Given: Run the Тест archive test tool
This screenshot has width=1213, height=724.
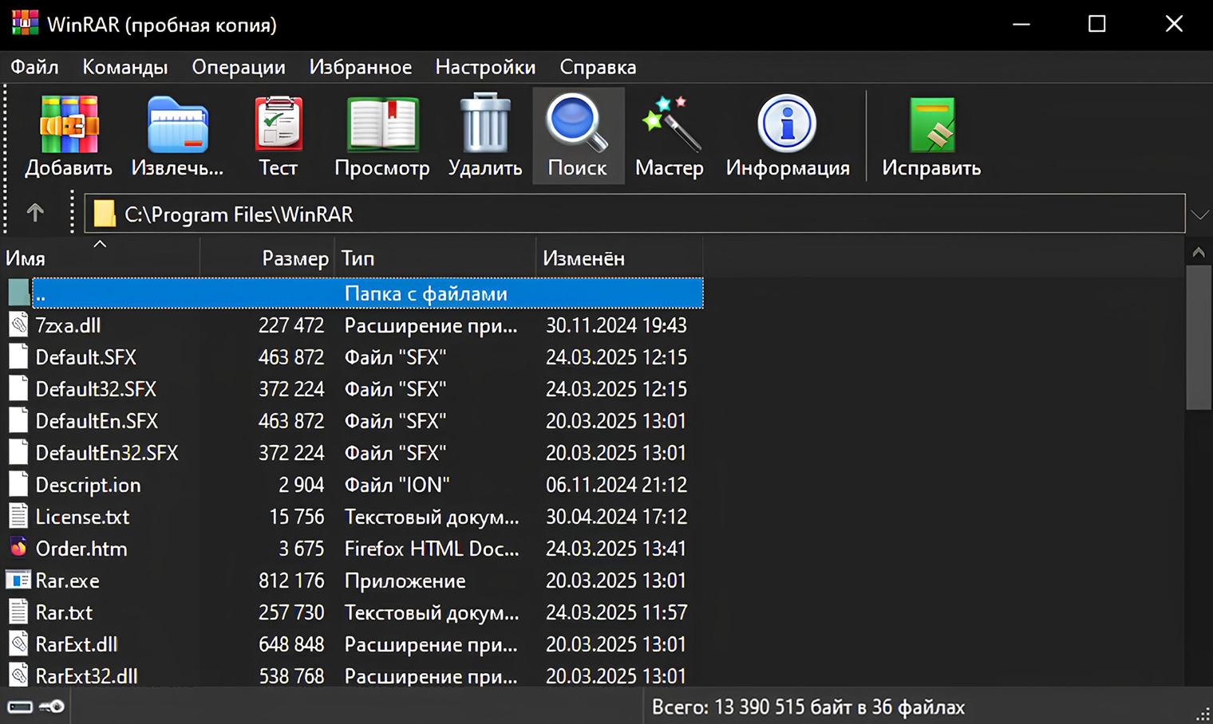Looking at the screenshot, I should pos(279,124).
